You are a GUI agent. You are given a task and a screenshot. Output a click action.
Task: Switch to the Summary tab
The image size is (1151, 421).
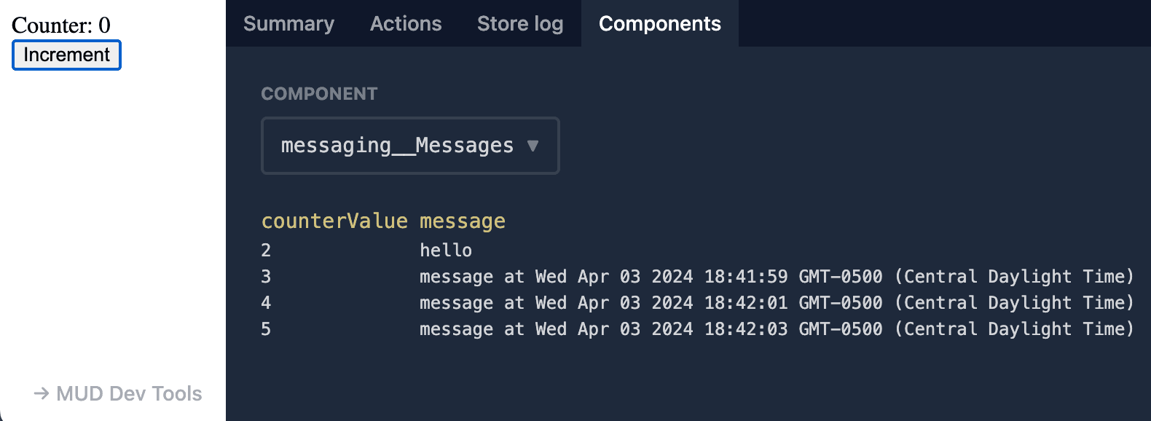coord(288,23)
